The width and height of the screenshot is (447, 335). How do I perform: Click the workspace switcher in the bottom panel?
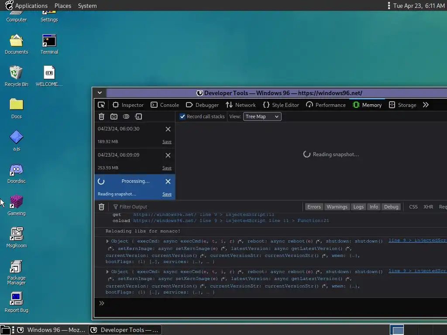point(396,330)
